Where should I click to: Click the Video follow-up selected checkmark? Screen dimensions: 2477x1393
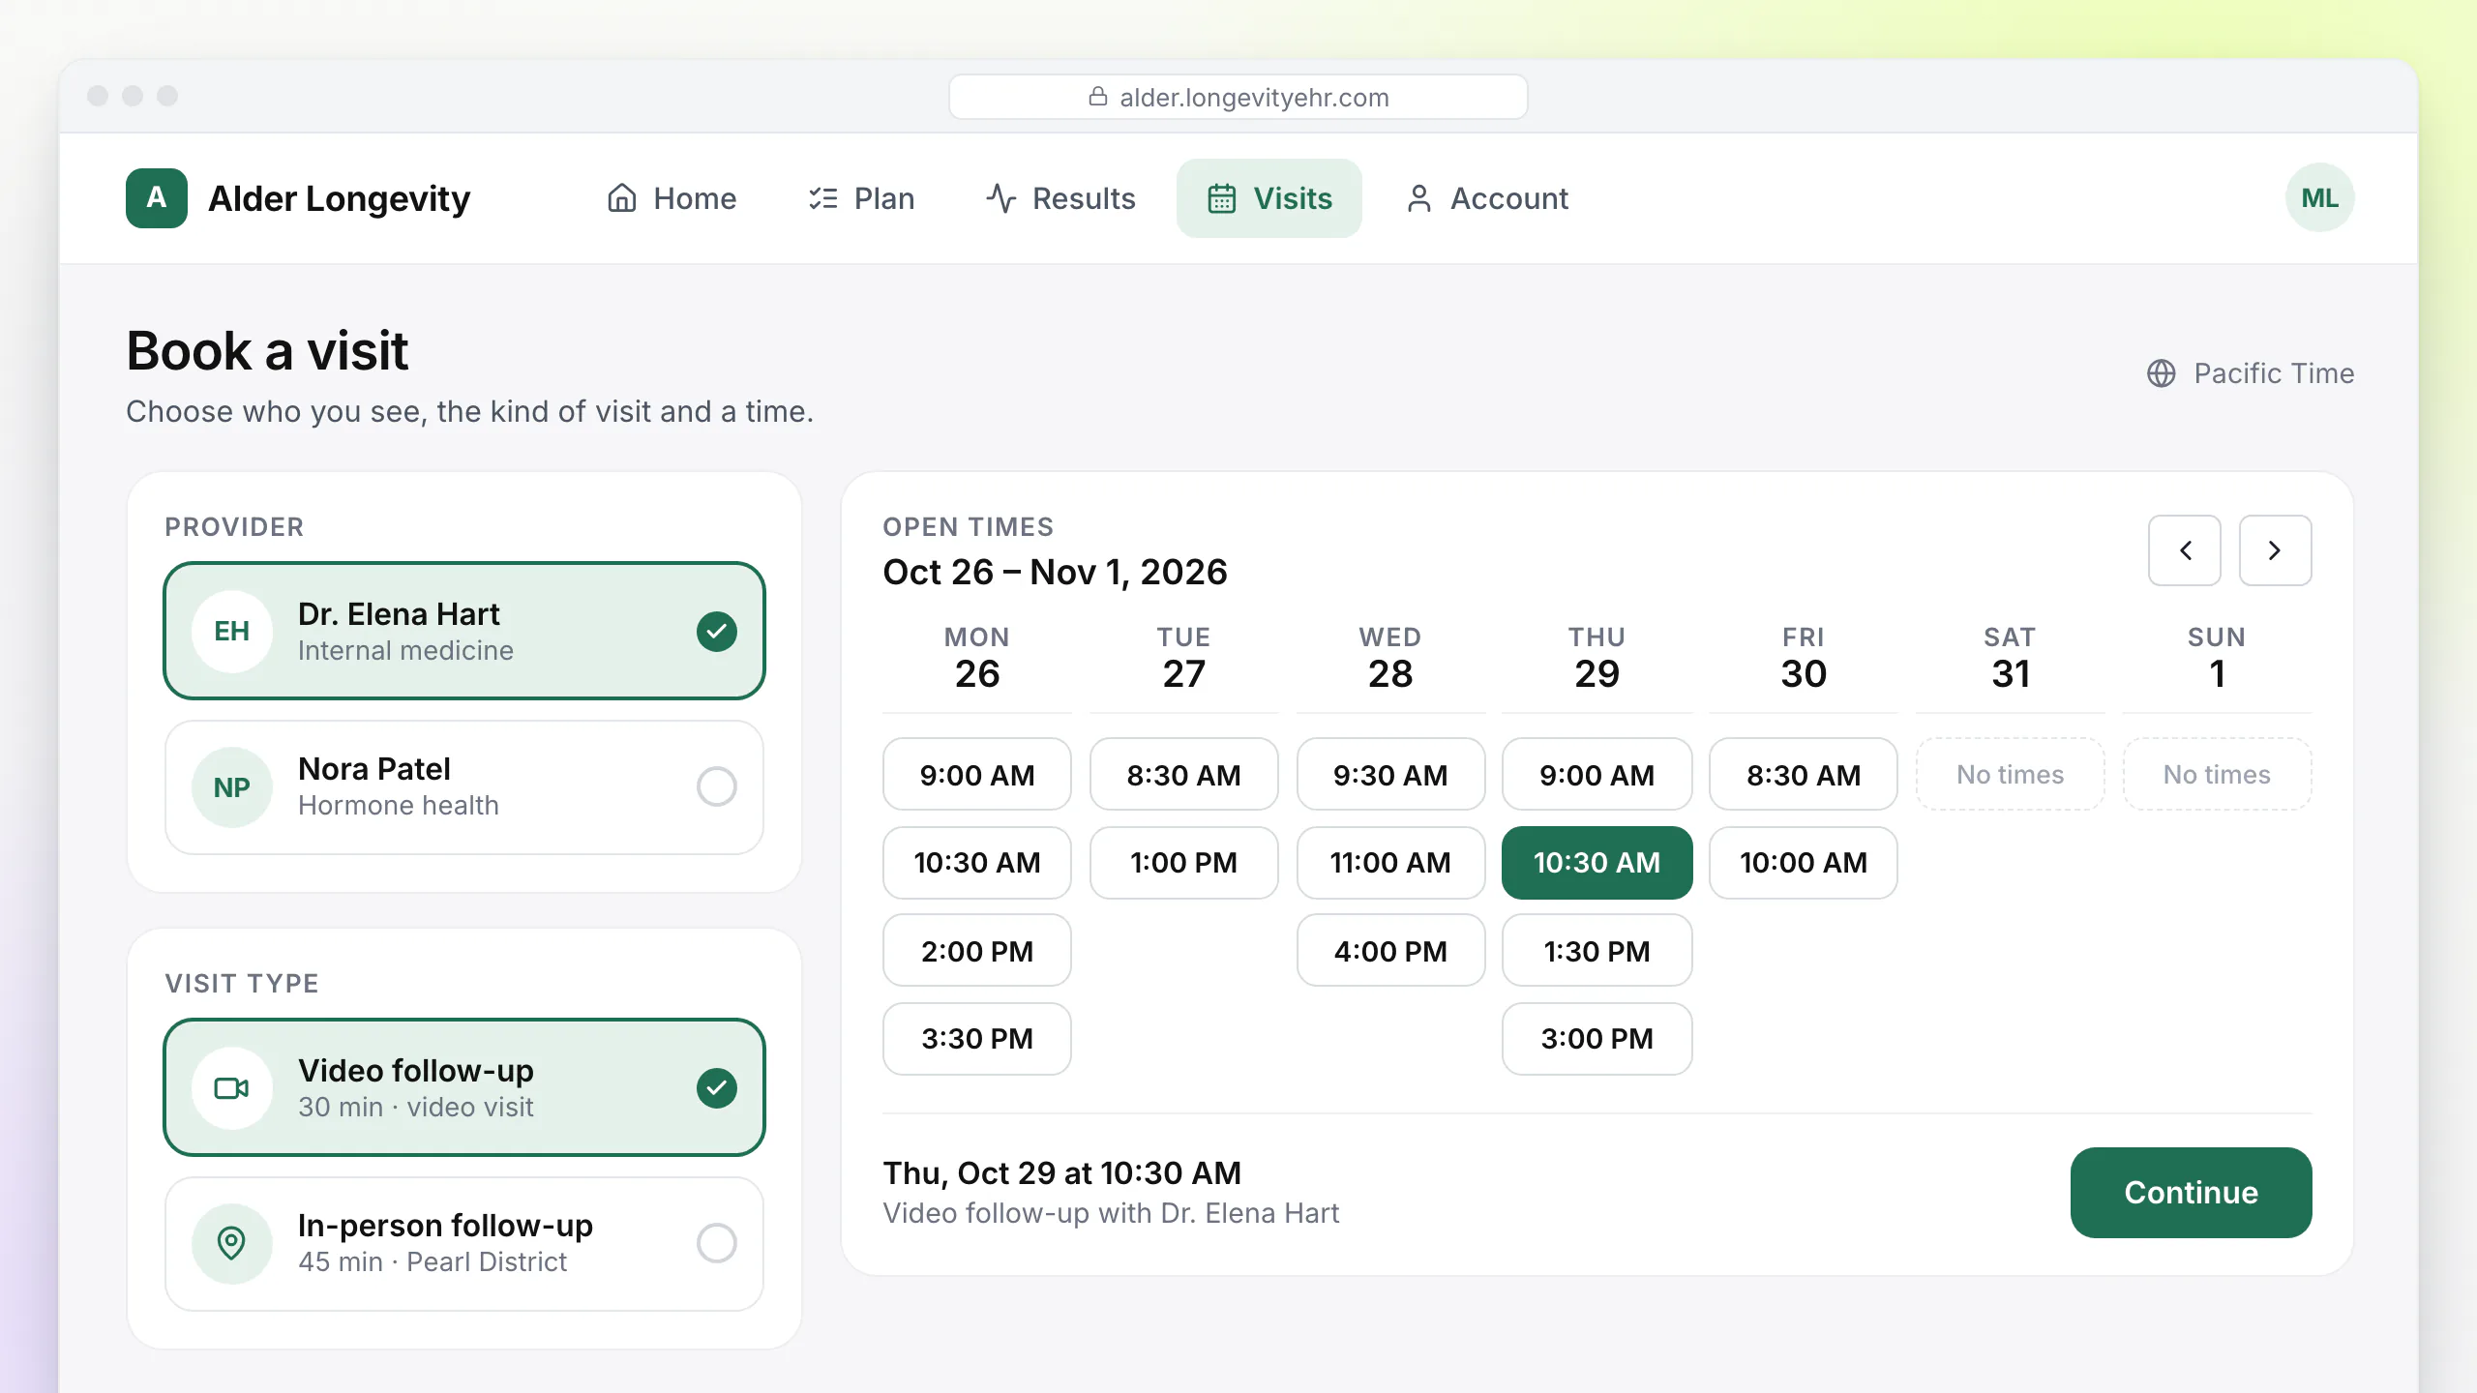716,1088
